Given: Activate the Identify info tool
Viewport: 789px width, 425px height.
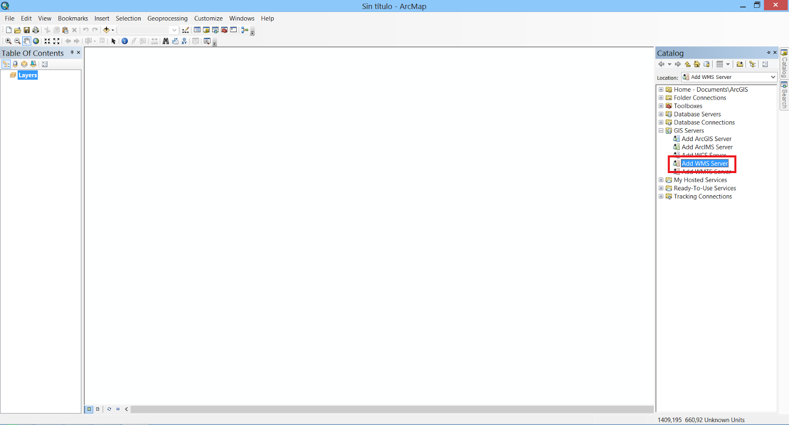Looking at the screenshot, I should pyautogui.click(x=125, y=41).
